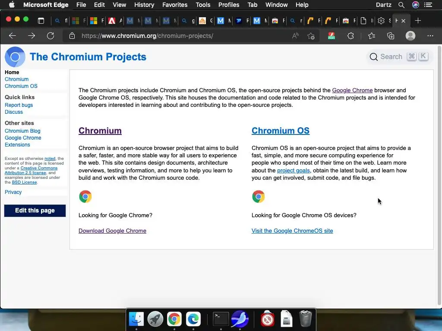Open the Privacy link

[x=13, y=192]
